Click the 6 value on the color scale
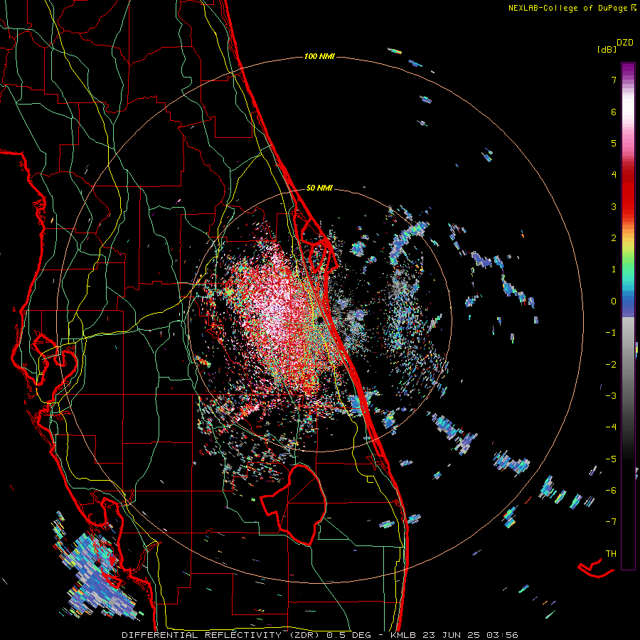The height and width of the screenshot is (640, 640). pos(614,112)
